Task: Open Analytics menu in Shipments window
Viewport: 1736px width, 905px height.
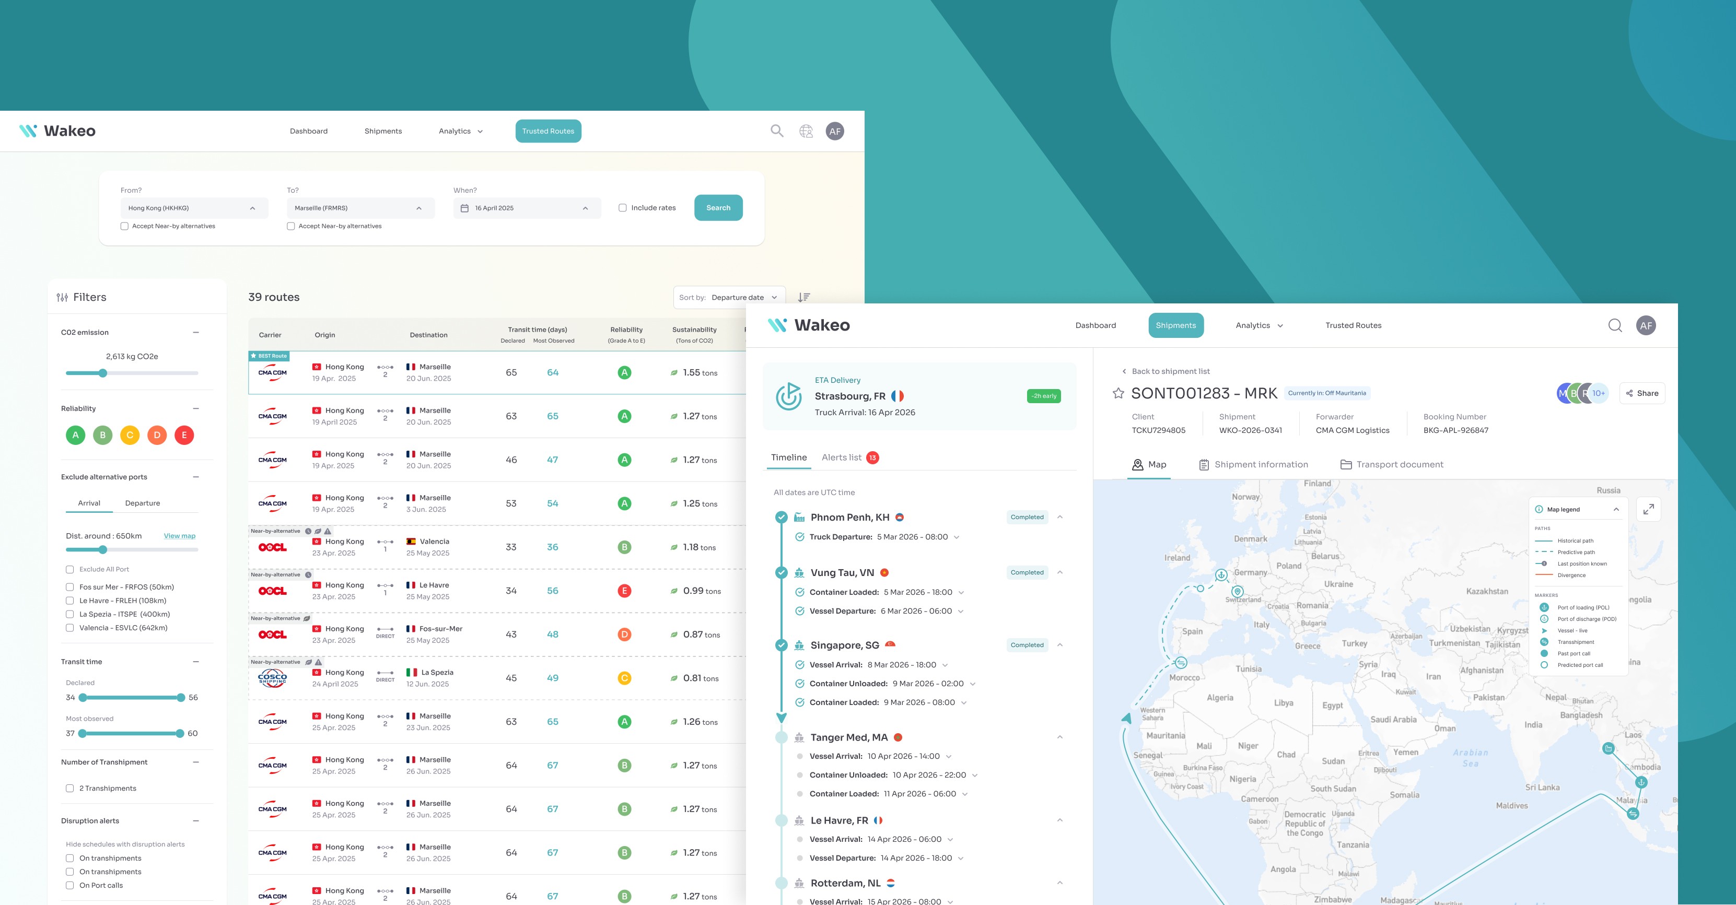Action: [1259, 325]
